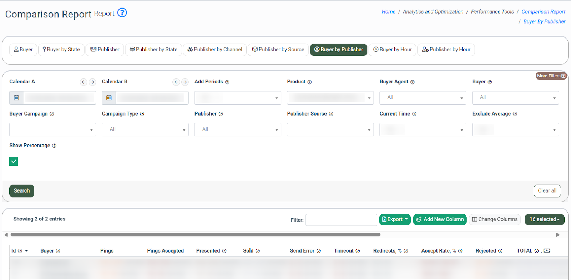571x280 pixels.
Task: Uncheck the Show Percentage checkbox
Action: tap(14, 161)
